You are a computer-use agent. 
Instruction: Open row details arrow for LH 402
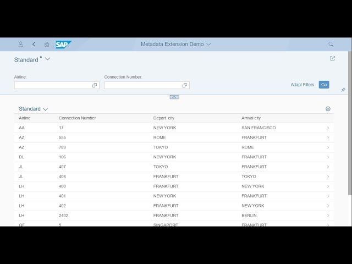tap(328, 206)
